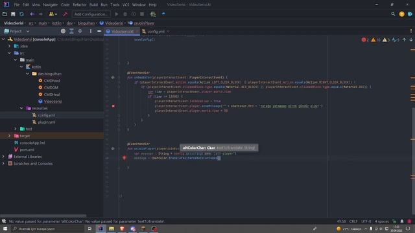This screenshot has width=415, height=233.
Task: Click the Run with Coverage icon
Action: (x=134, y=14)
